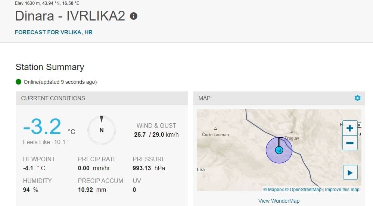Open the Forecast for Vrlika, HR link
The image size is (373, 206).
coord(53,32)
